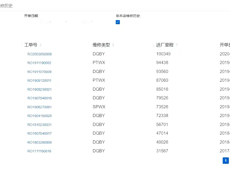Select DQBY type in row RO1911070008

click(99, 71)
